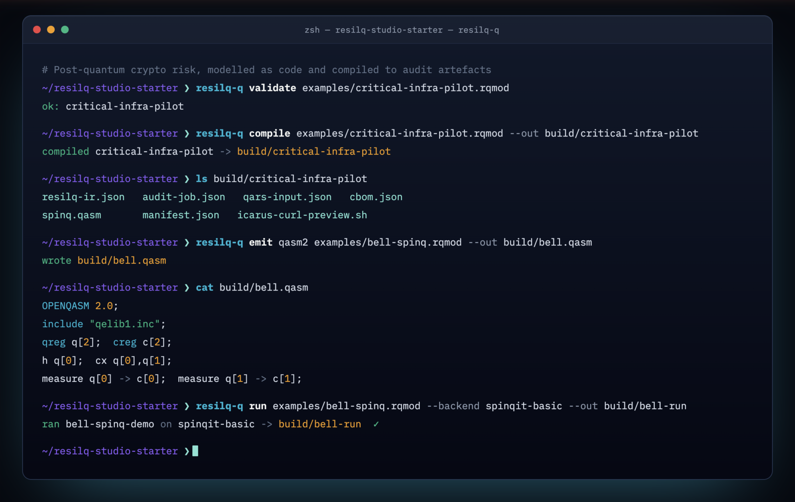Click 'build/bell-run' at end of run command

point(645,406)
